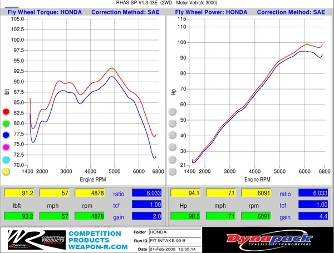The height and width of the screenshot is (253, 334).
Task: Click Engine RPM label under power chart
Action: tap(257, 180)
